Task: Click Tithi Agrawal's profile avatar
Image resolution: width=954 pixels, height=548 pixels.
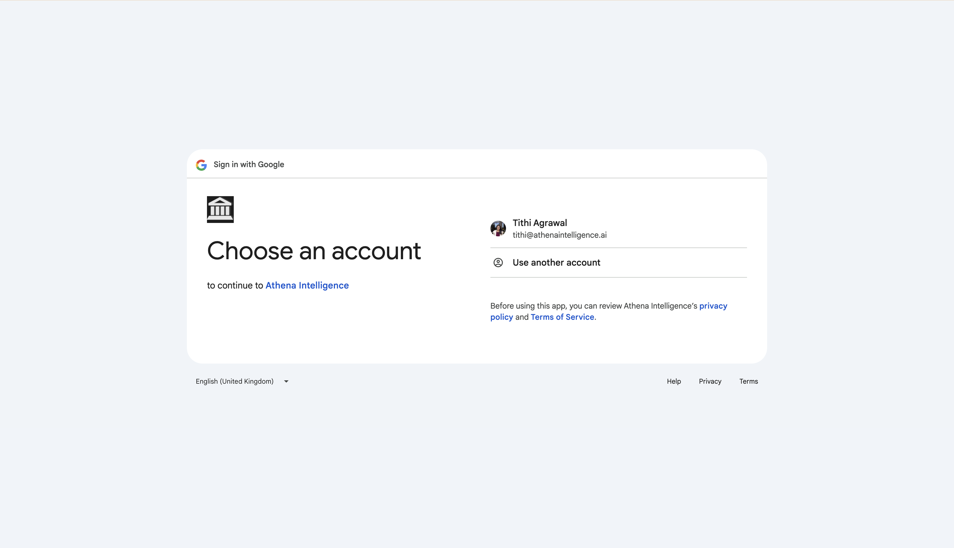Action: pos(498,229)
